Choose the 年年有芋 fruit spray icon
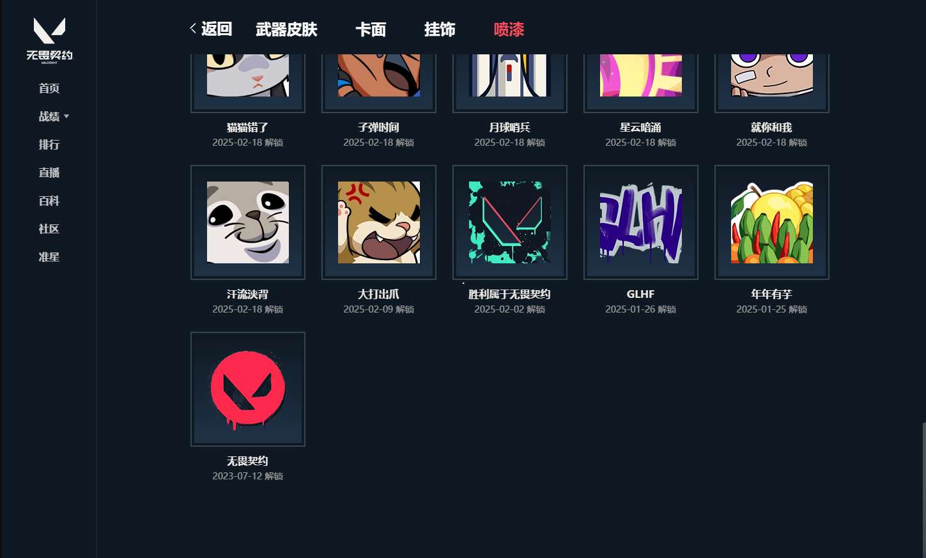This screenshot has width=926, height=558. [x=772, y=222]
